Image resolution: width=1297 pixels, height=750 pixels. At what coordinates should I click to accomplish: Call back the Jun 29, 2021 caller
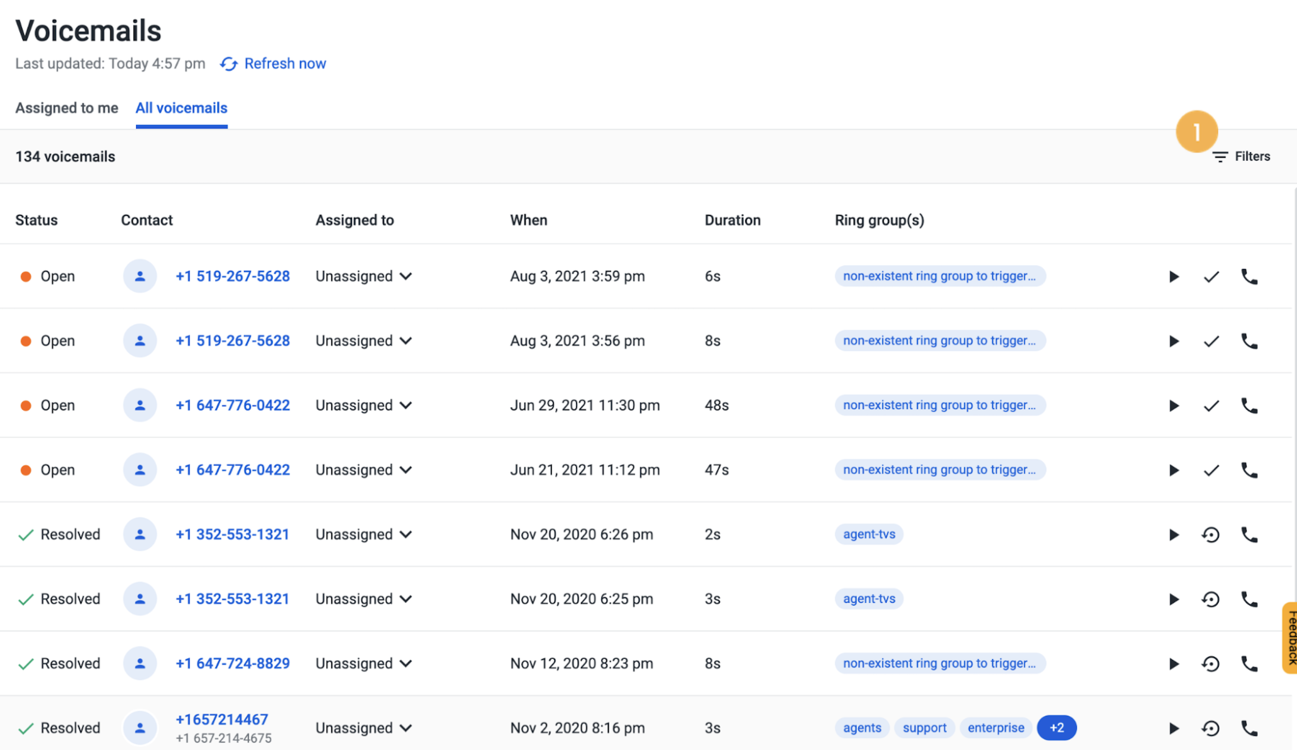pos(1249,405)
